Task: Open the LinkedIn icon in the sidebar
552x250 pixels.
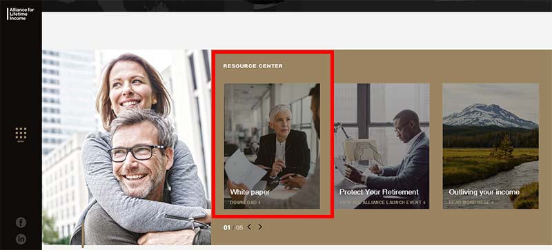Action: (21, 239)
